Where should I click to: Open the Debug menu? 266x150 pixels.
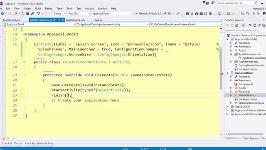click(x=49, y=8)
